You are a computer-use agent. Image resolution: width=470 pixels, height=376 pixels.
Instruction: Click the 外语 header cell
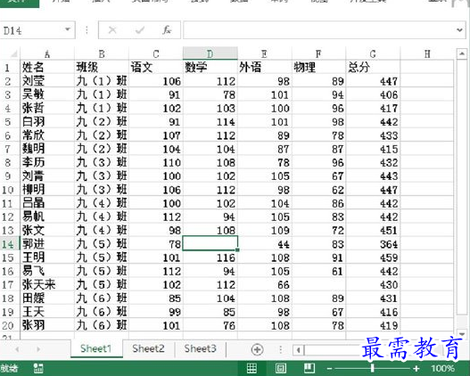264,67
